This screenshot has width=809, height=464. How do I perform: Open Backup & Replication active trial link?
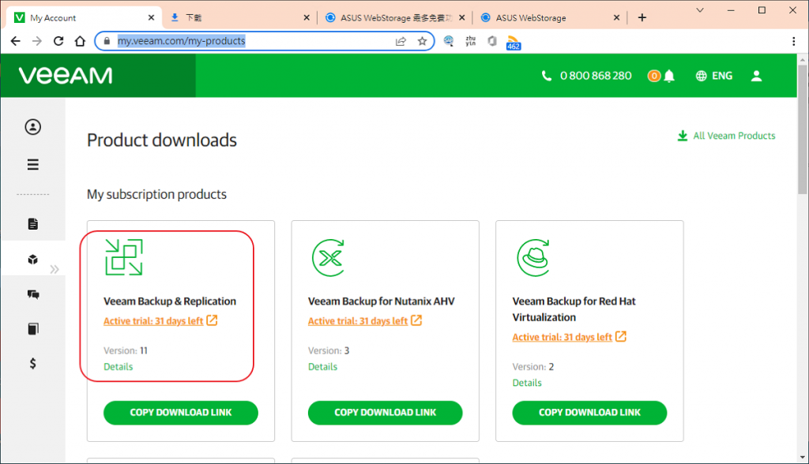pyautogui.click(x=160, y=320)
